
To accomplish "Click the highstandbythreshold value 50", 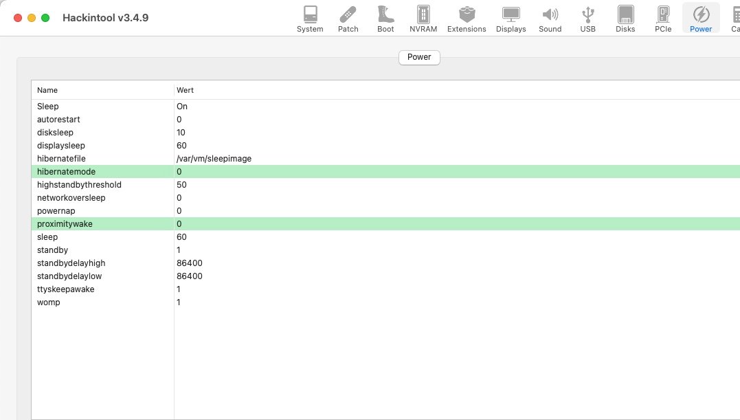I will pyautogui.click(x=181, y=184).
